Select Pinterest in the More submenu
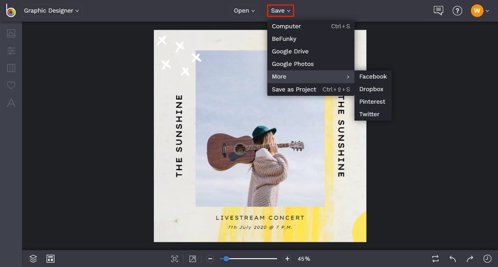Viewport: 498px width, 267px height. (x=373, y=102)
